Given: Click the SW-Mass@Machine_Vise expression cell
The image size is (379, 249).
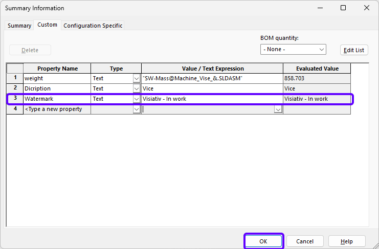Looking at the screenshot, I should 212,79.
